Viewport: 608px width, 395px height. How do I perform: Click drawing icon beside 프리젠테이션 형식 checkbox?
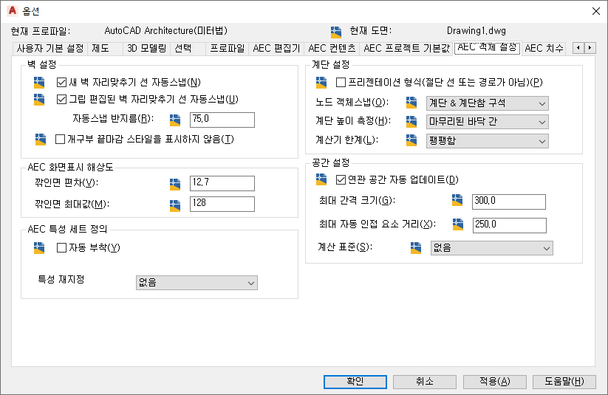pos(321,83)
